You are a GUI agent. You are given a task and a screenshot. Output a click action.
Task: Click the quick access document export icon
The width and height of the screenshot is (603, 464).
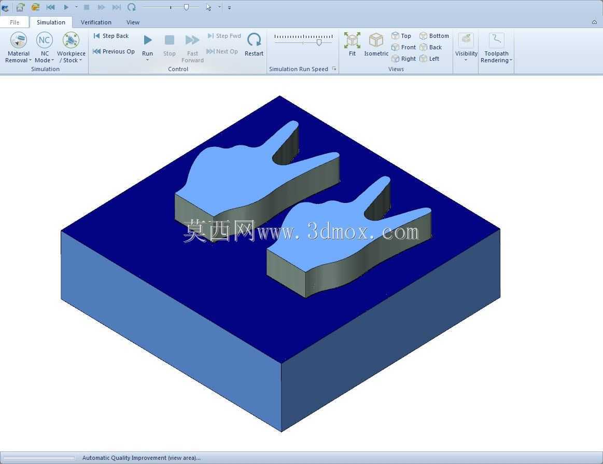(20, 7)
